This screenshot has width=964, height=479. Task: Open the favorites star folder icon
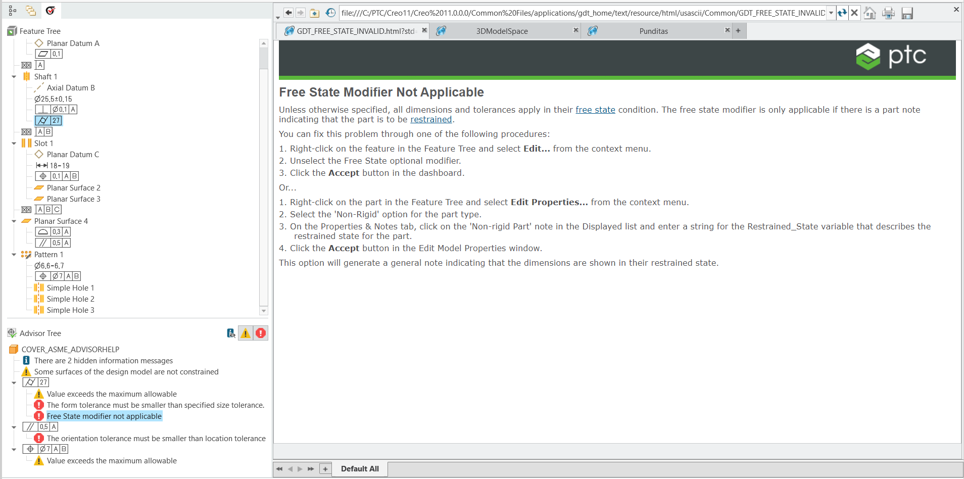pos(315,13)
